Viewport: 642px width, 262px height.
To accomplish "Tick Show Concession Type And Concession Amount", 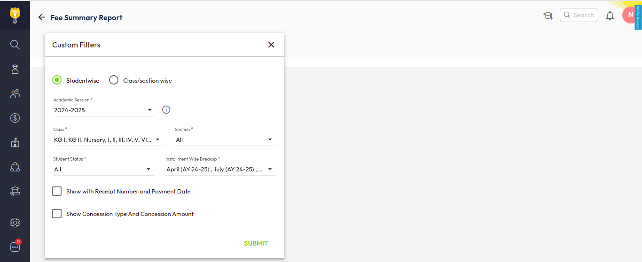I will [x=57, y=214].
